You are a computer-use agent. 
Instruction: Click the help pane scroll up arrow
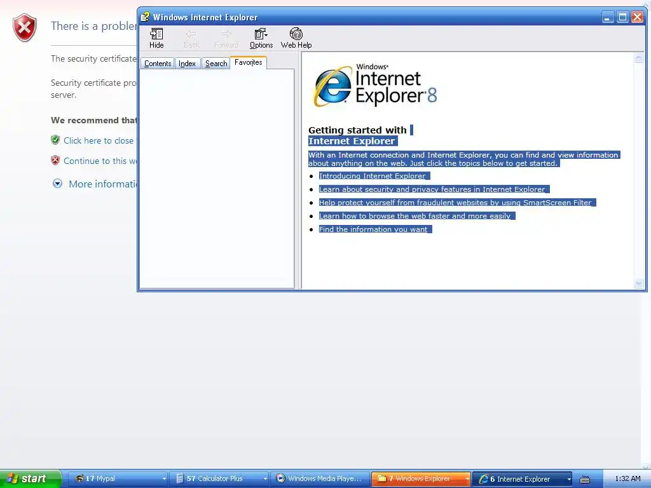pyautogui.click(x=638, y=58)
